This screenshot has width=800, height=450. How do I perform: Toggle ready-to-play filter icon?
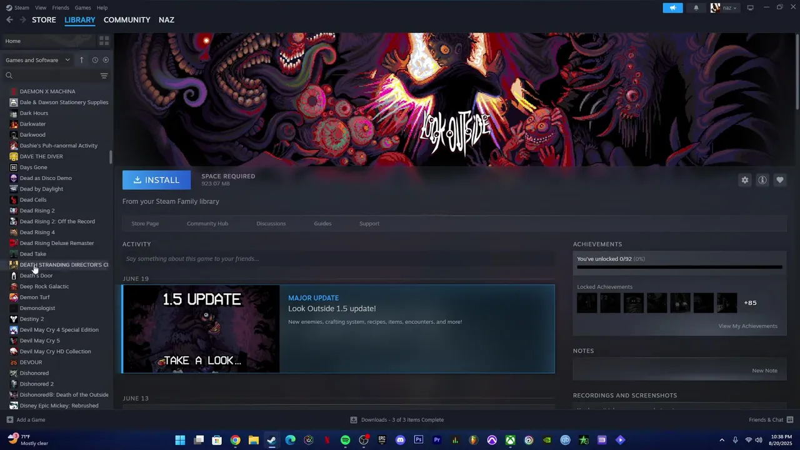[106, 60]
